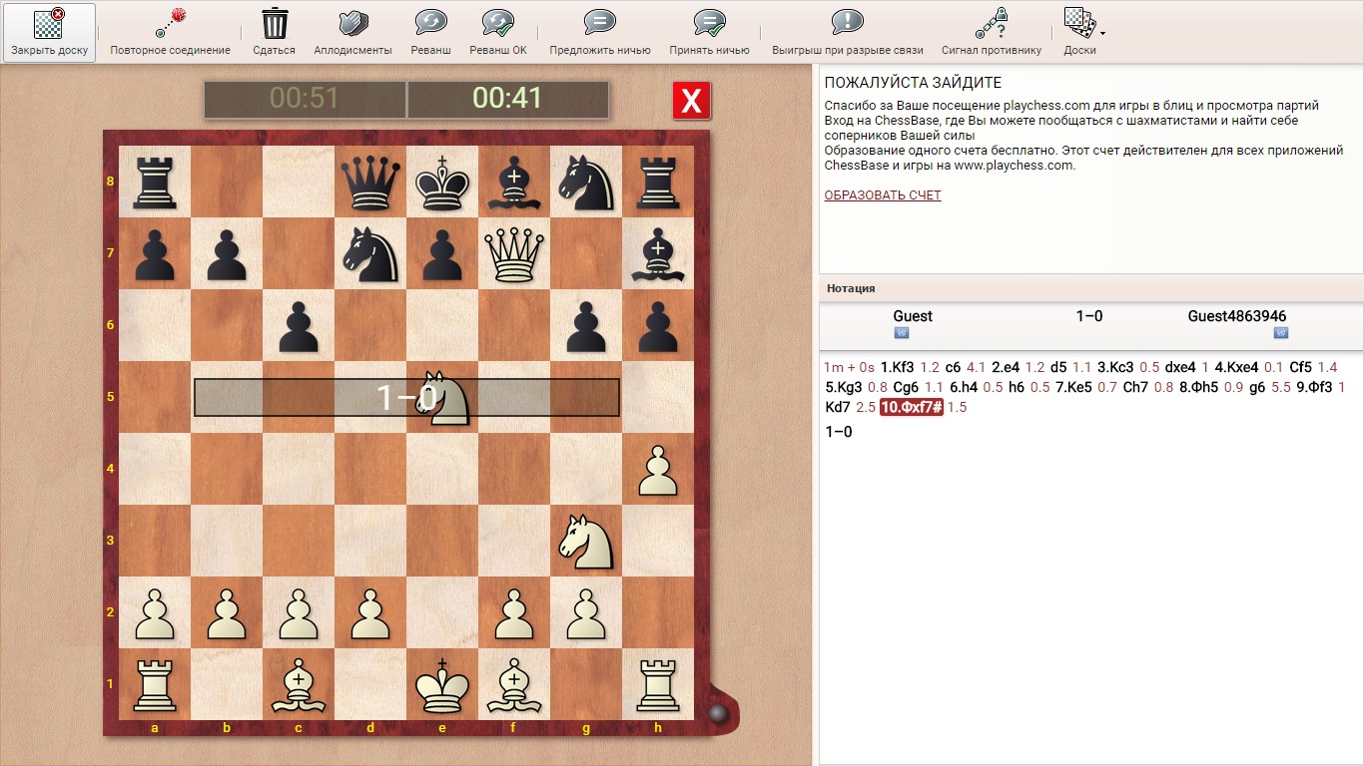Click the white queen on f7
This screenshot has height=766, width=1364.
[x=513, y=253]
